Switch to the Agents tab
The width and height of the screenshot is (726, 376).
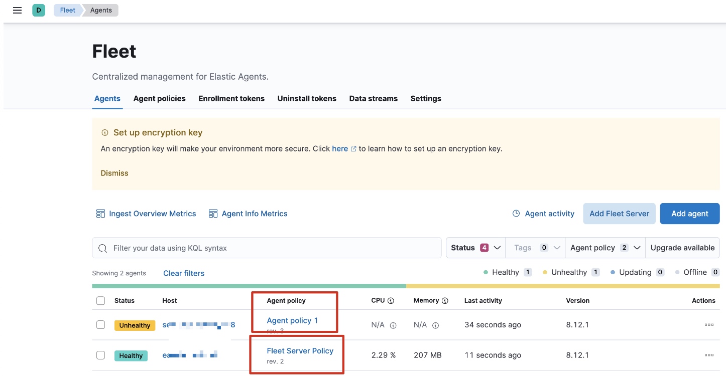[107, 98]
